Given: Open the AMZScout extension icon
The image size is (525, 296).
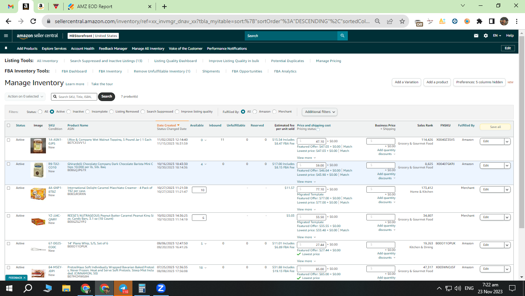Looking at the screenshot, I should [442, 21].
